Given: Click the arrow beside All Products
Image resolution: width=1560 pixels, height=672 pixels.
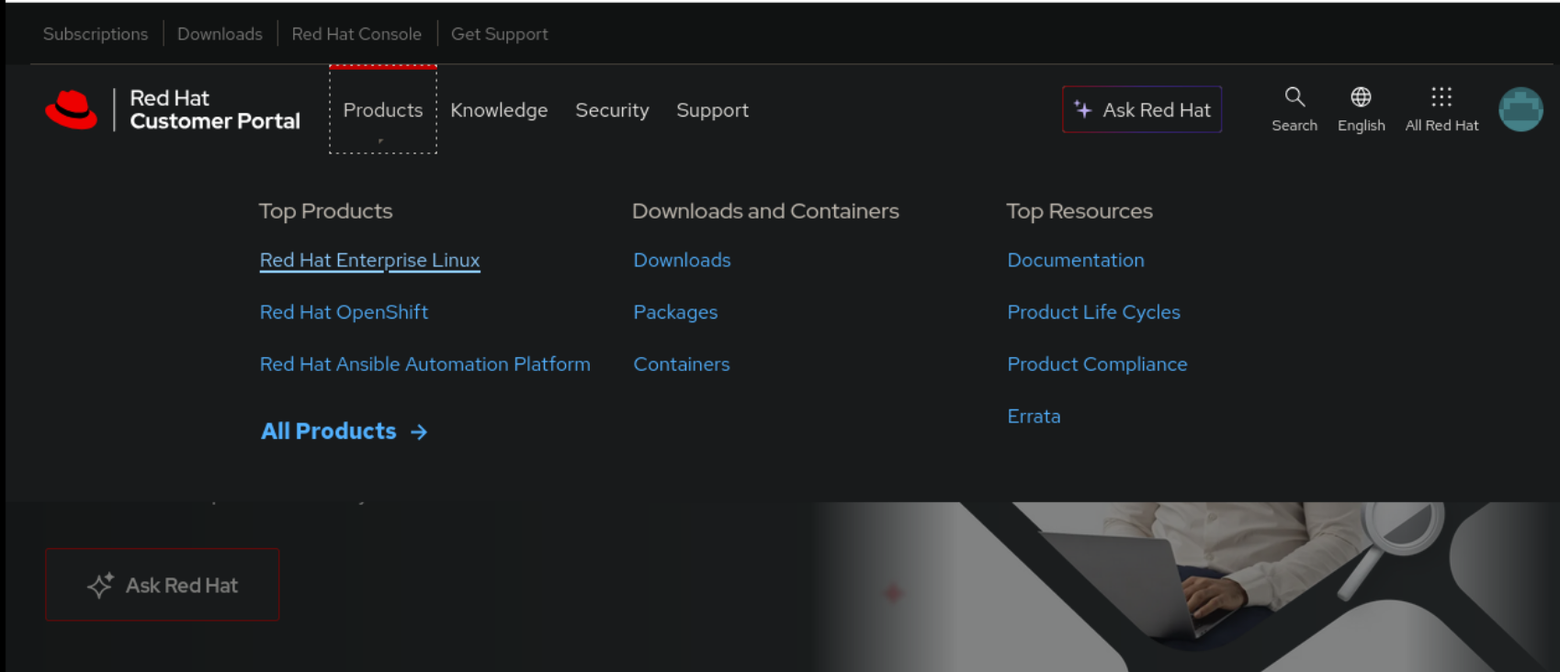Looking at the screenshot, I should point(419,431).
